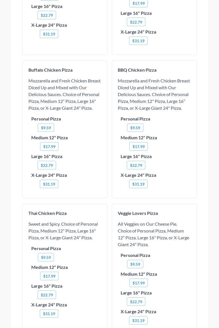Choose $17.99 Medium BBQ Chicken Pizza
This screenshot has height=328, width=219.
[139, 146]
